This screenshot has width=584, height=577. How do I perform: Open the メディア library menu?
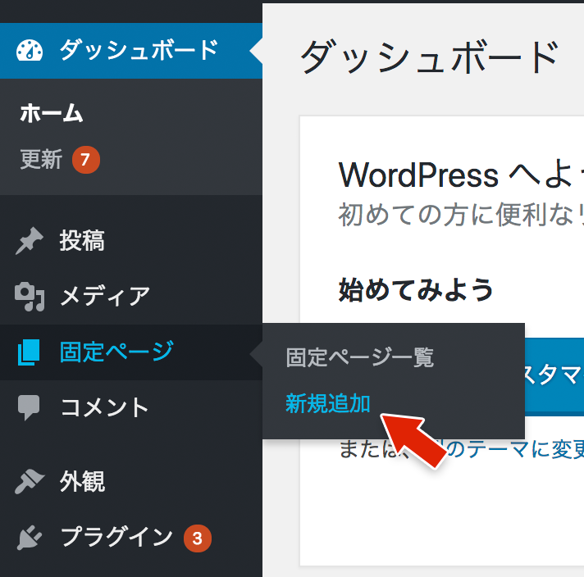(131, 297)
